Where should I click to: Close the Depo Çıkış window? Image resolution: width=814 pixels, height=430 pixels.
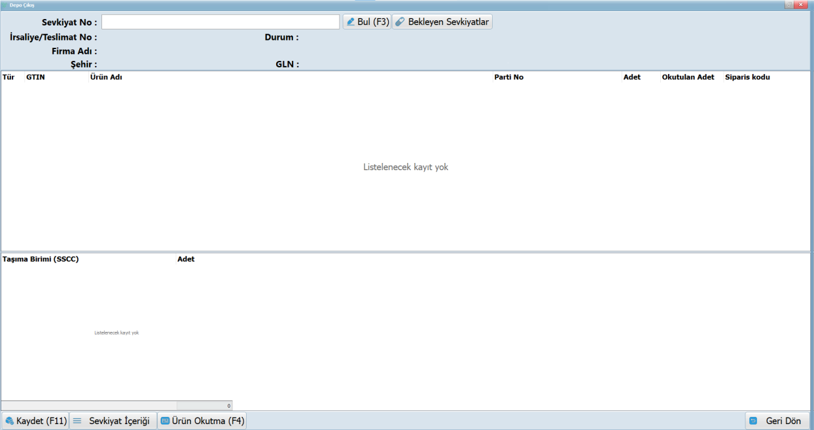click(x=802, y=5)
